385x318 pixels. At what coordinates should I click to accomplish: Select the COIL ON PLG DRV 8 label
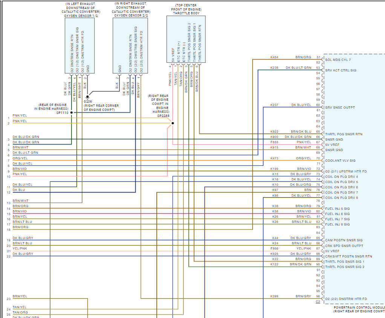pos(342,198)
